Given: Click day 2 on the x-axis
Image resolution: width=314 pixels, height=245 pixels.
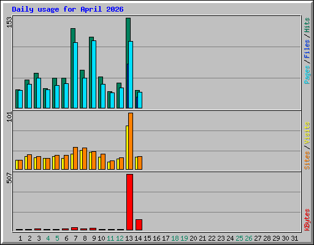Looking at the screenshot, I should (x=29, y=238).
